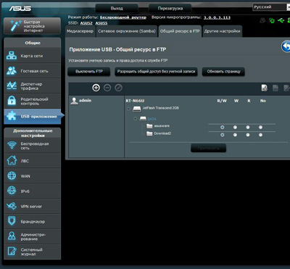
Task: Click Разрешить общий доступ без учетной записи
Action: click(x=156, y=72)
